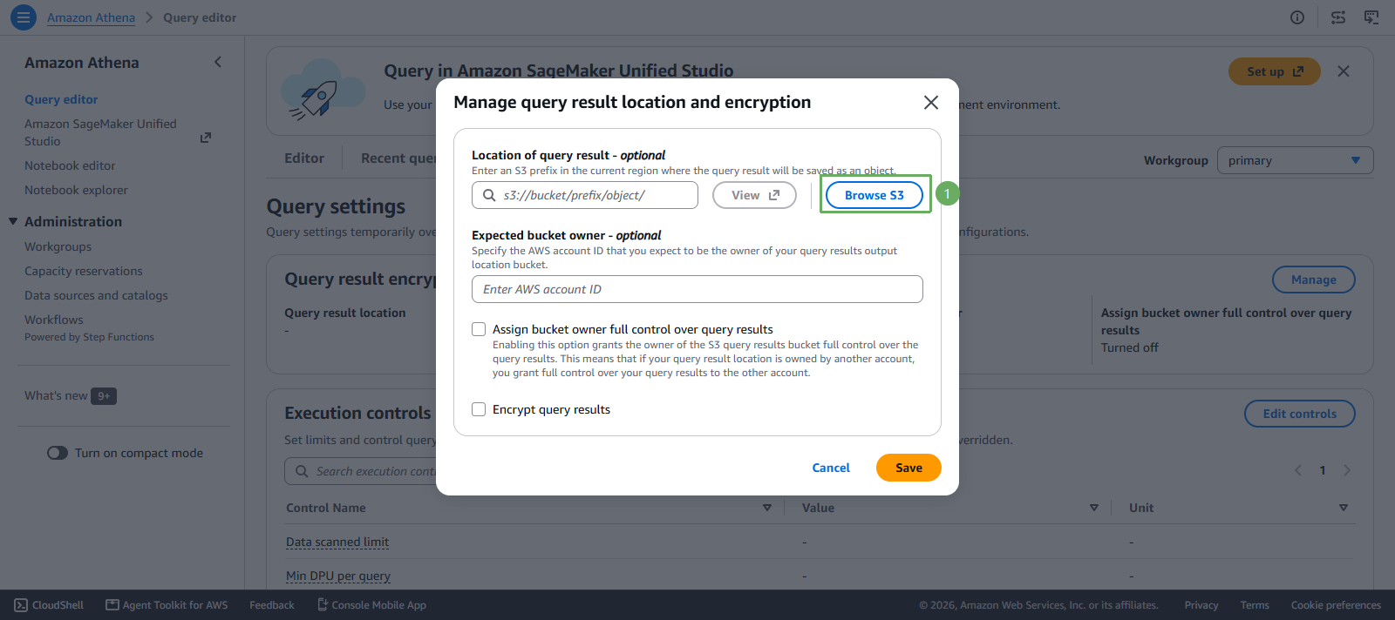Turn on compact mode toggle
The width and height of the screenshot is (1395, 620).
coord(58,453)
